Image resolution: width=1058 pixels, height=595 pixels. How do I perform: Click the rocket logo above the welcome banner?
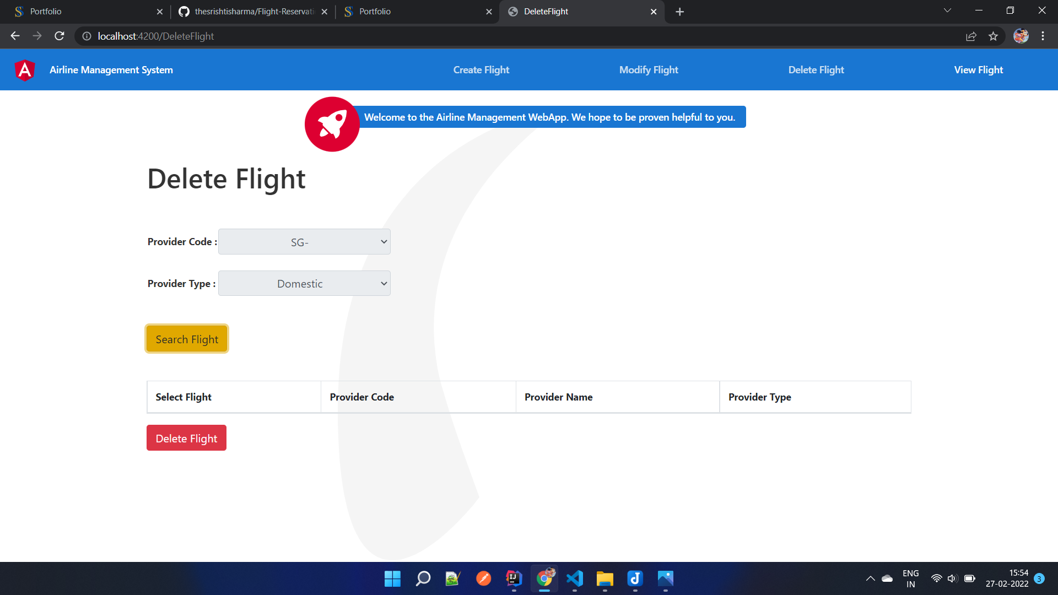pos(332,124)
